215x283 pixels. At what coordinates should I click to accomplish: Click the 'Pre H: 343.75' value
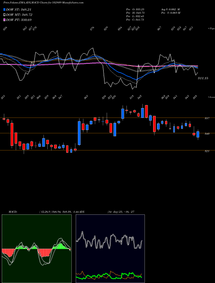click(x=135, y=13)
